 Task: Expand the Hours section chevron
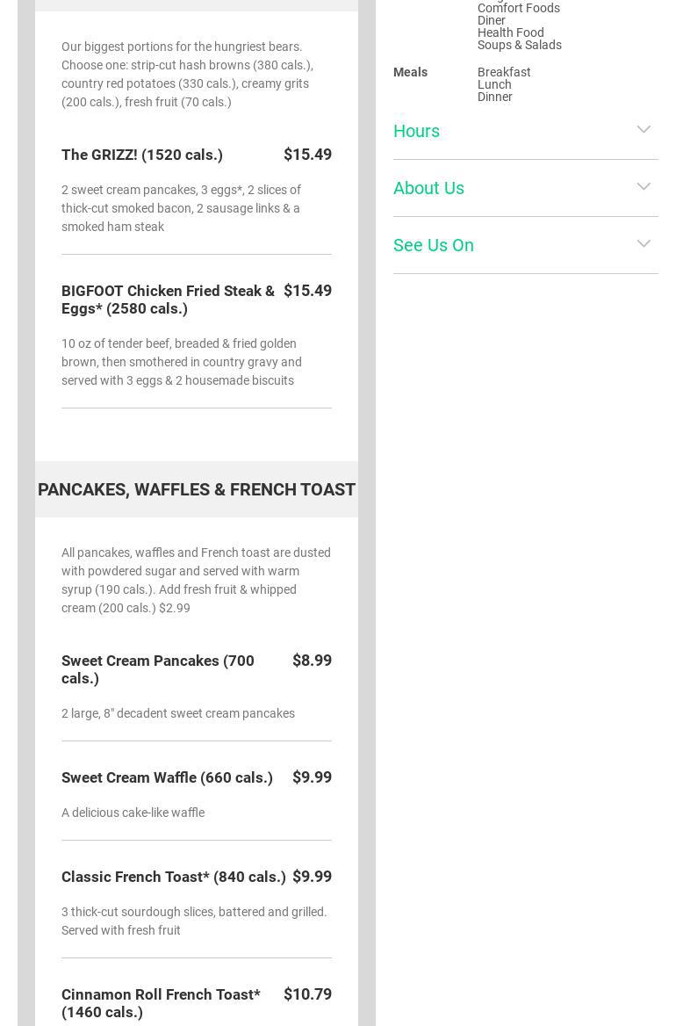pyautogui.click(x=644, y=130)
